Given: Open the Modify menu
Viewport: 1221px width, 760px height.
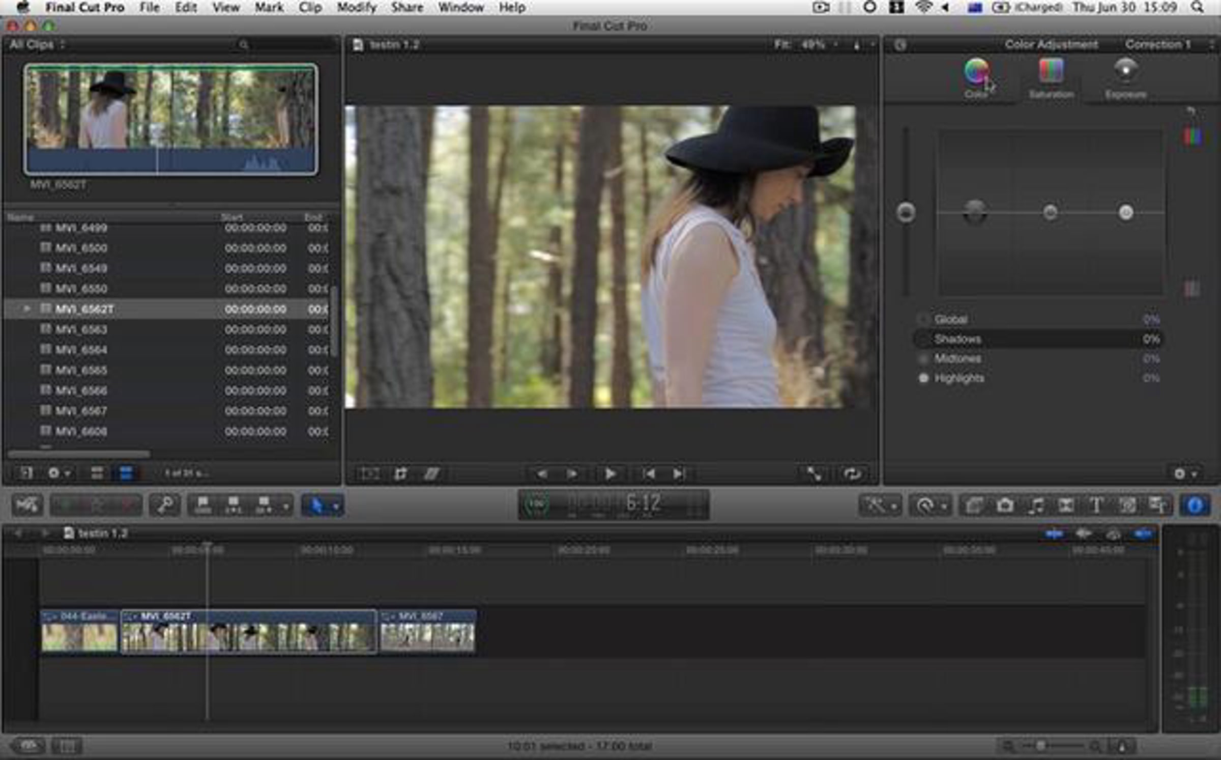Looking at the screenshot, I should pos(356,8).
